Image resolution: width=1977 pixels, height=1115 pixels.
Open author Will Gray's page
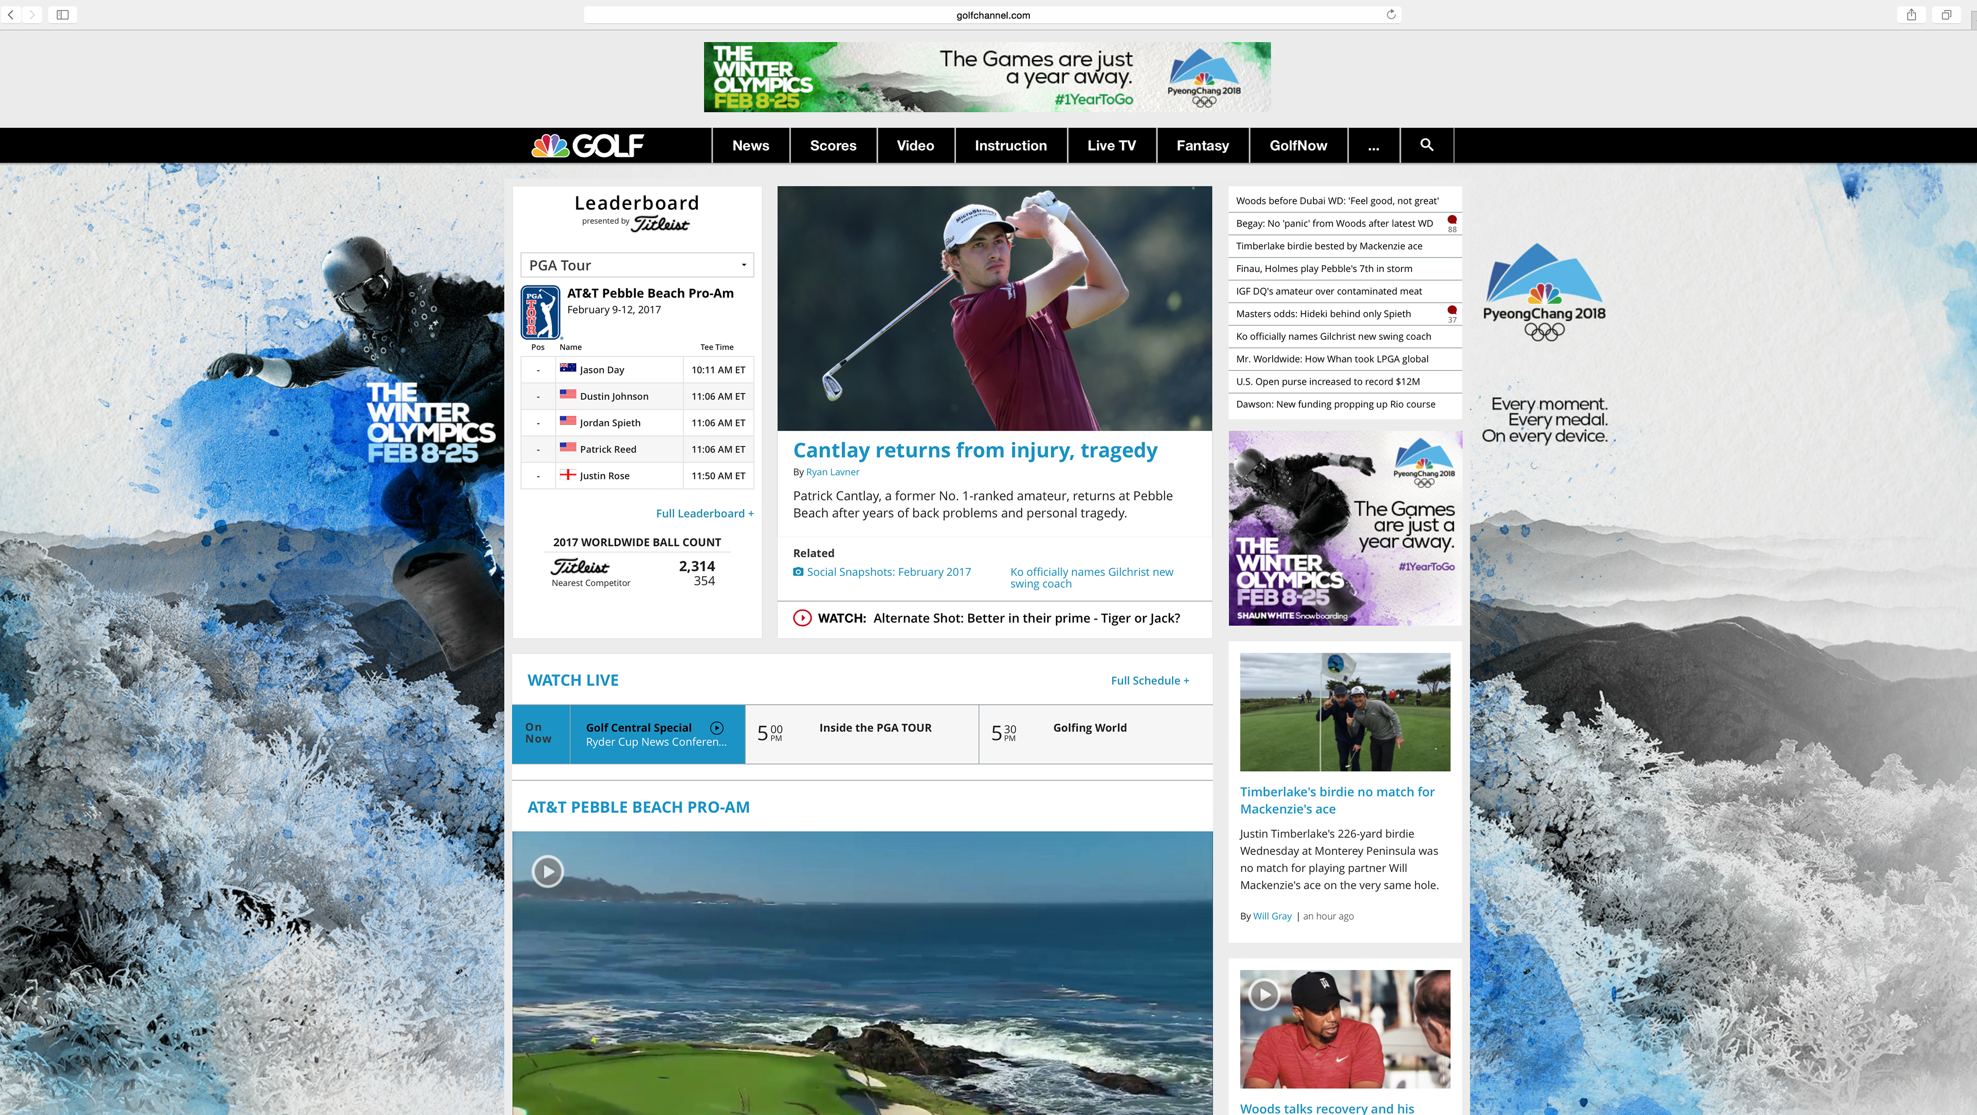click(1272, 916)
